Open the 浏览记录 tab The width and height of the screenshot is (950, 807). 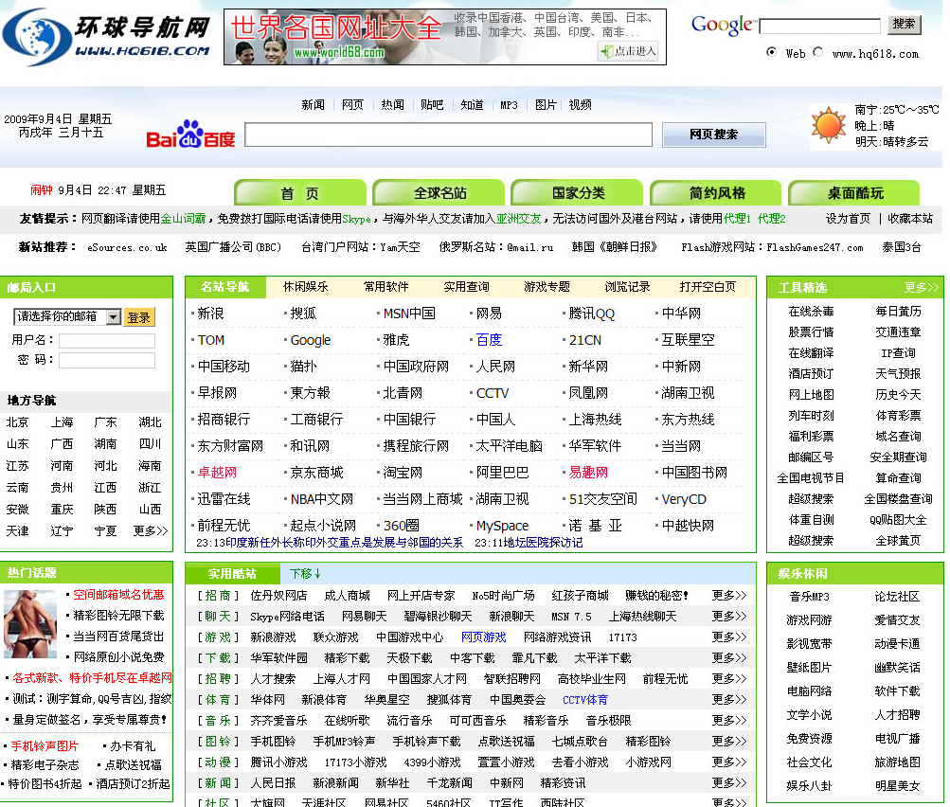pyautogui.click(x=627, y=287)
